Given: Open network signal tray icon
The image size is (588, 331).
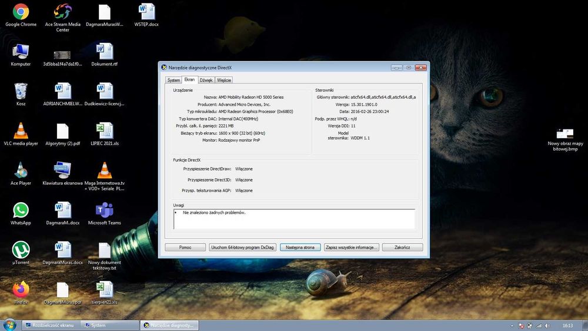Looking at the screenshot, I should [x=539, y=326].
